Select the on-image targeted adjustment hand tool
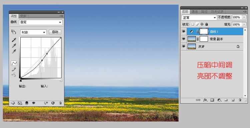Screen dimensions: 250x128 (x=14, y=32)
